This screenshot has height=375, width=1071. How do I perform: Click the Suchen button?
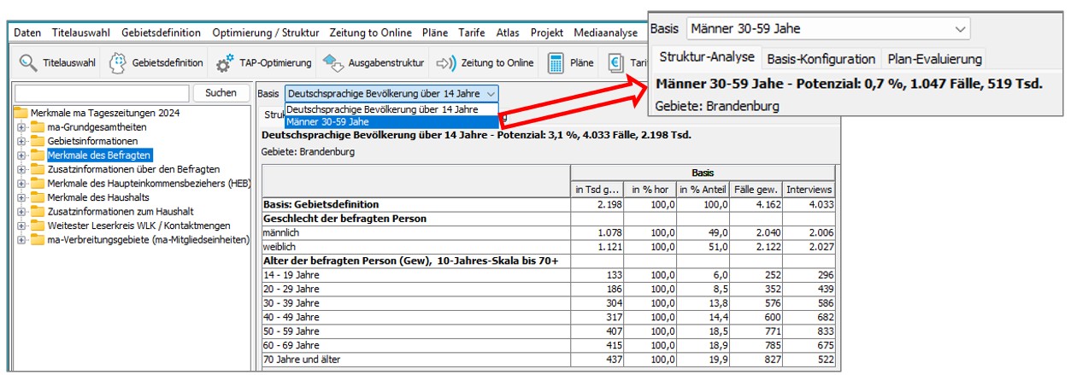pyautogui.click(x=221, y=92)
